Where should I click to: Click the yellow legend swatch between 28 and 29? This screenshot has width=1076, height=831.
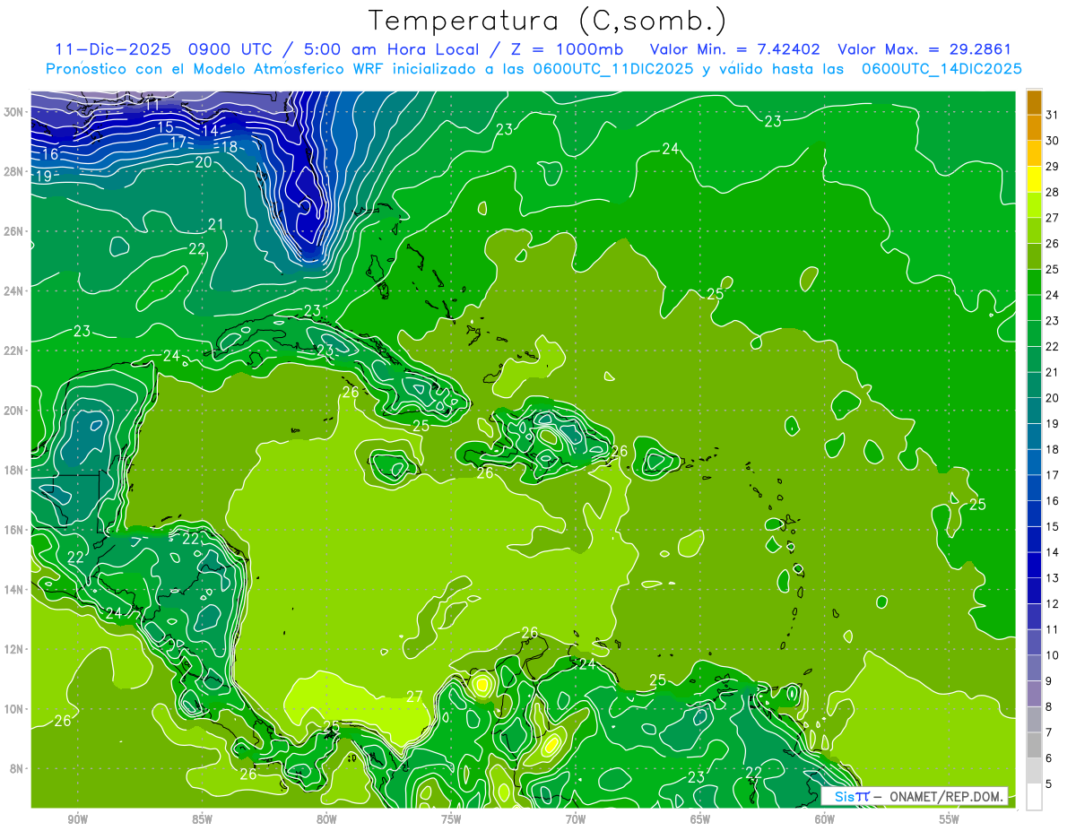coord(1034,177)
